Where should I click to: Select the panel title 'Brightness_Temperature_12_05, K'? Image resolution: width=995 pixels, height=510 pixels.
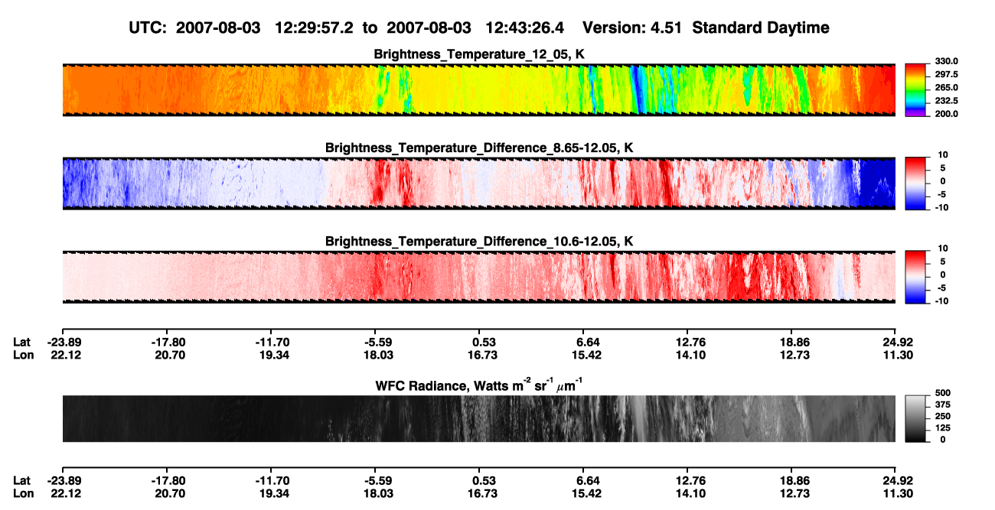[479, 54]
